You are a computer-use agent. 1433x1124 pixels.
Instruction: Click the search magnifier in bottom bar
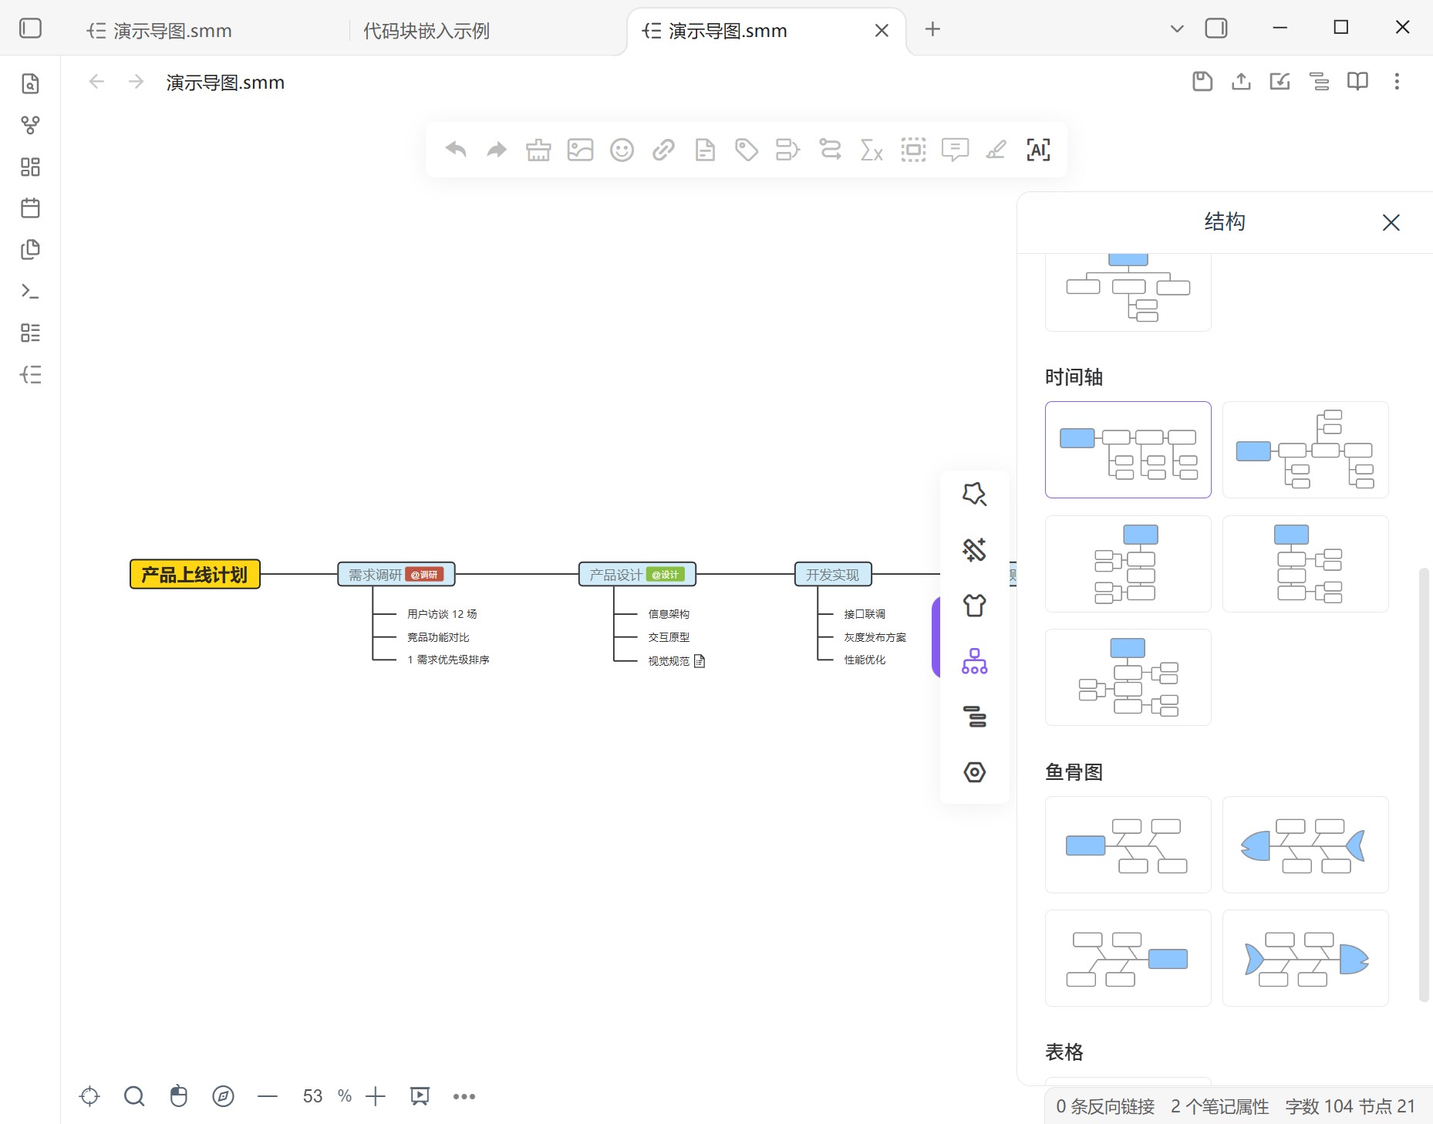(x=134, y=1096)
